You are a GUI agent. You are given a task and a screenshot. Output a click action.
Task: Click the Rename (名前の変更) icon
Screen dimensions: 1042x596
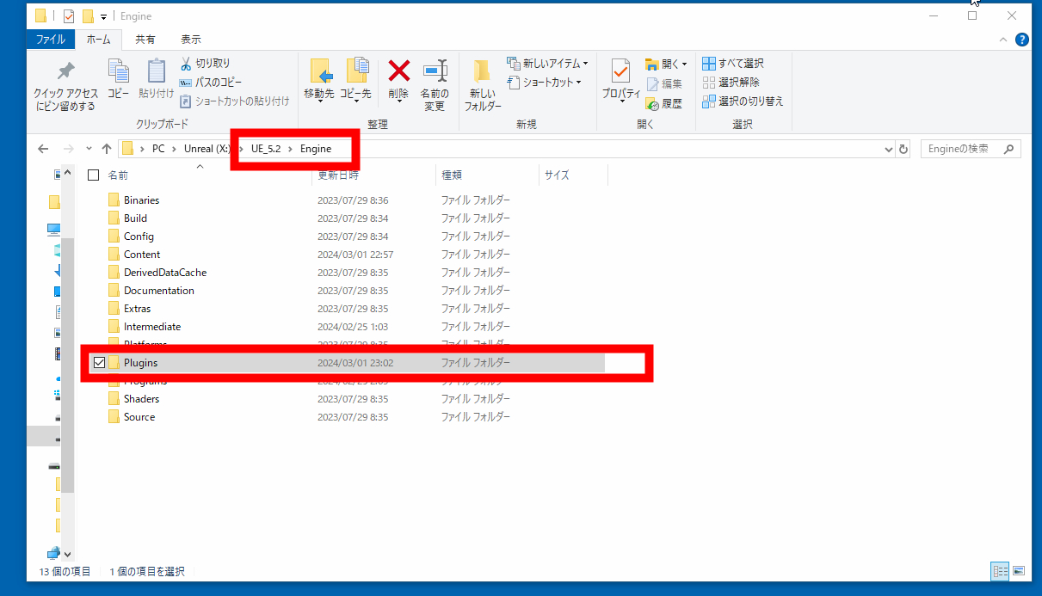435,72
